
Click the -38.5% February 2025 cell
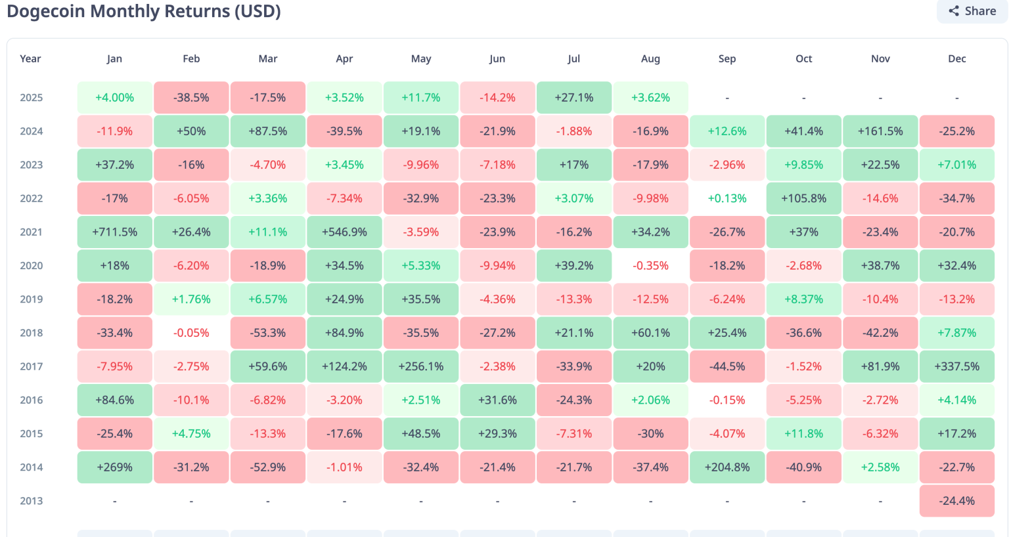pyautogui.click(x=191, y=98)
